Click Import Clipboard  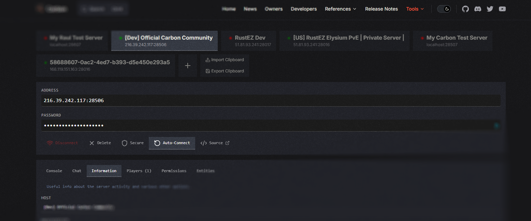point(225,60)
